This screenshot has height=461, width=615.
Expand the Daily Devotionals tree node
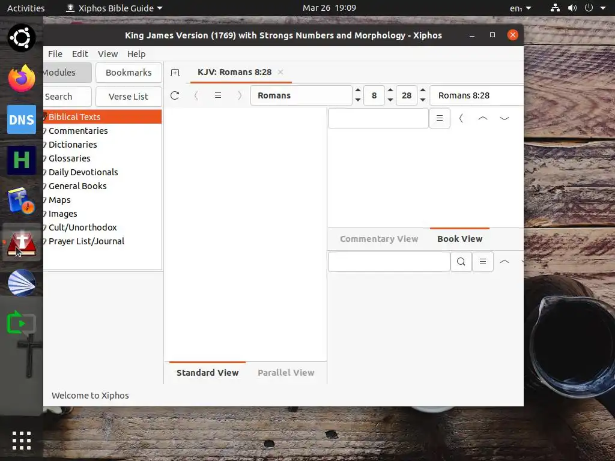(44, 172)
